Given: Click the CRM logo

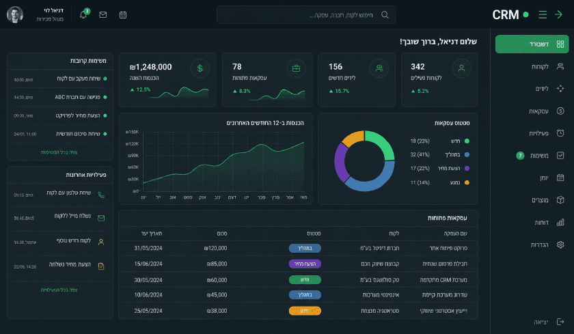Looking at the screenshot, I should [x=506, y=14].
